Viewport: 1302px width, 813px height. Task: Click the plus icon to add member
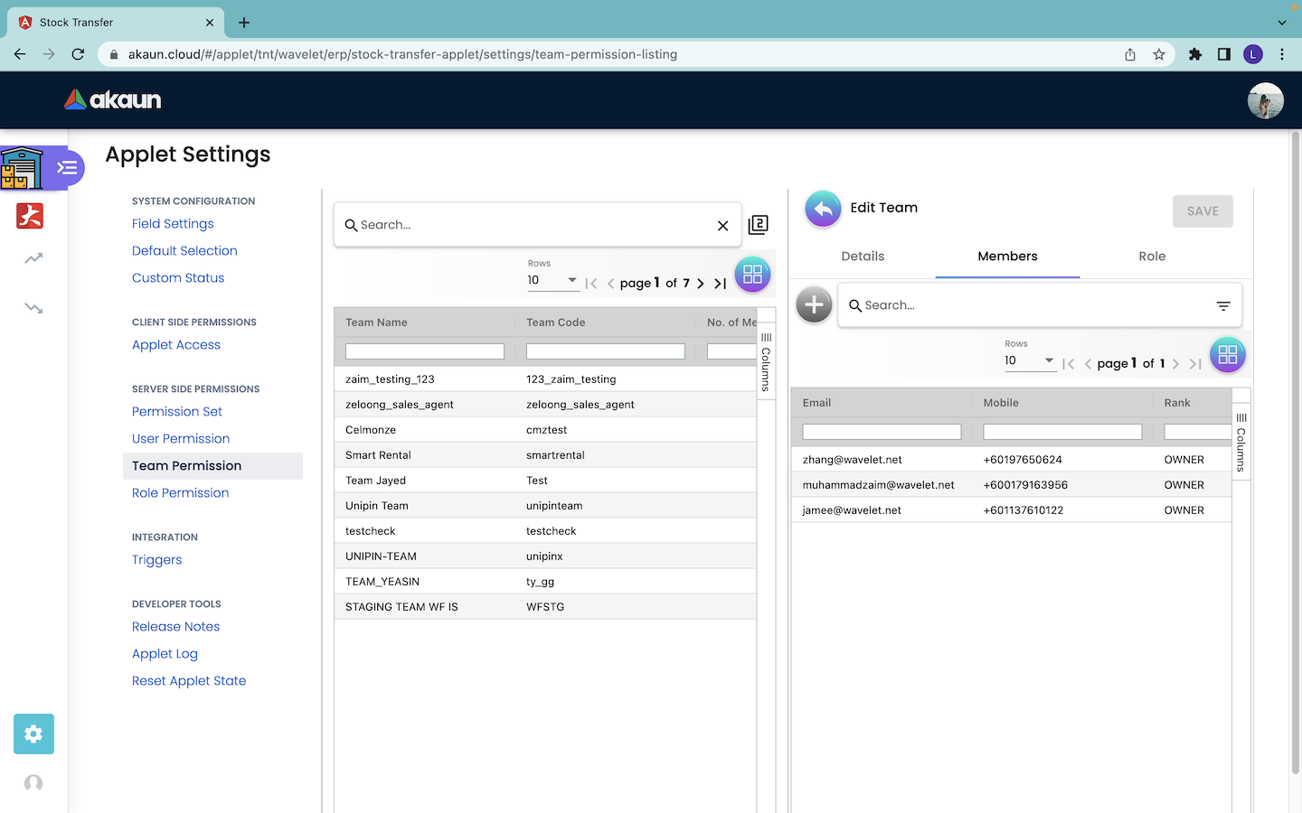coord(814,305)
